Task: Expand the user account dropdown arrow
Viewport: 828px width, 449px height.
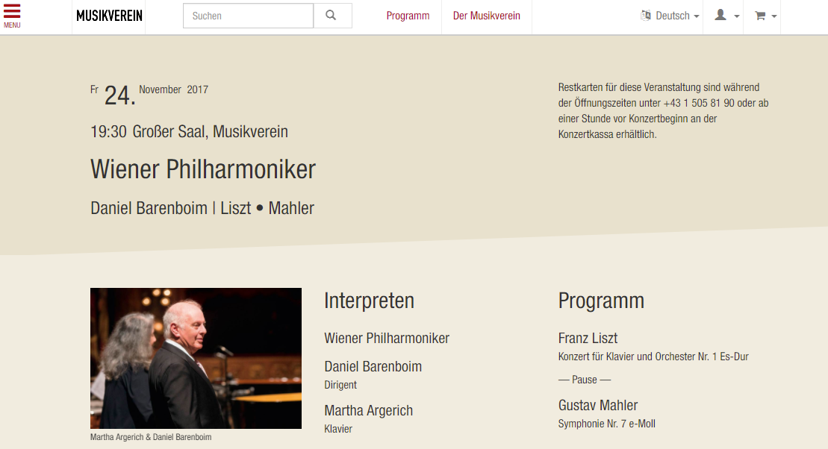Action: click(737, 16)
